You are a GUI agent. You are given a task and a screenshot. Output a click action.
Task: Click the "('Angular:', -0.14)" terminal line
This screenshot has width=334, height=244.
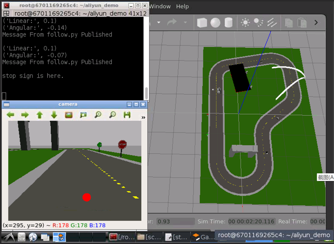coord(34,28)
